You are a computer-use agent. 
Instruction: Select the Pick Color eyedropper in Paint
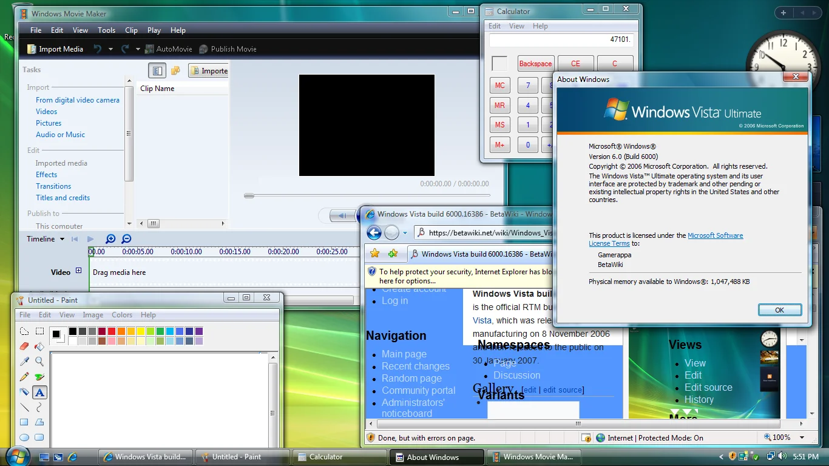pos(24,362)
